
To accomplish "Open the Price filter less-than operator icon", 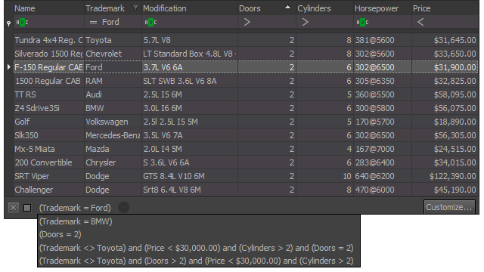I will 420,22.
